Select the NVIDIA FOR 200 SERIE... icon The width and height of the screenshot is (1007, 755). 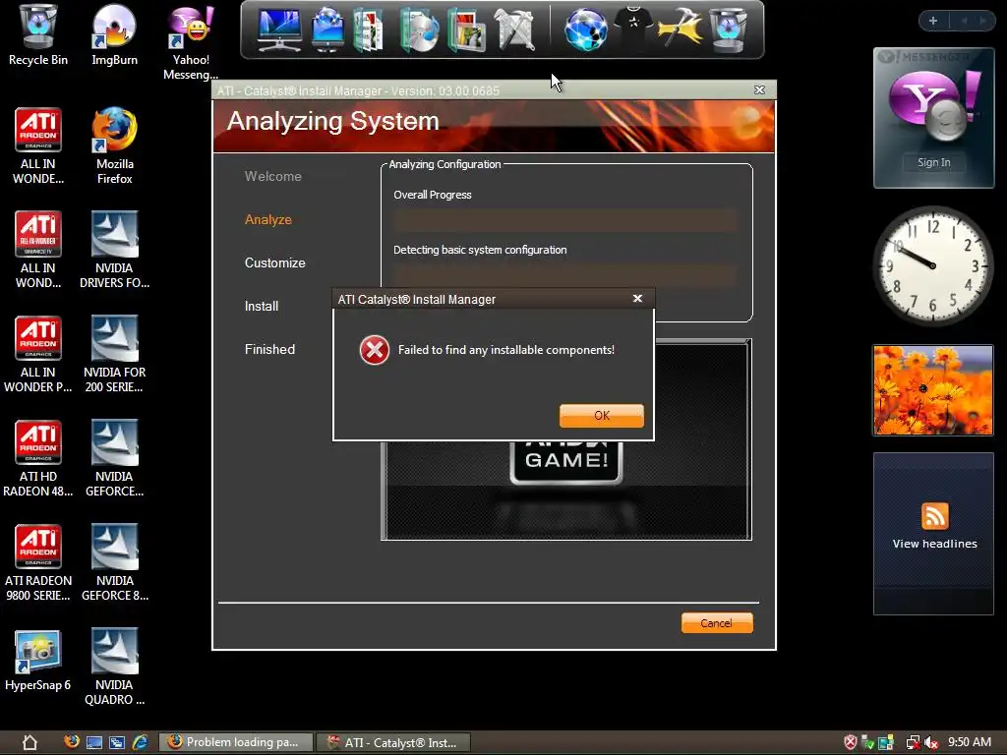pyautogui.click(x=114, y=354)
